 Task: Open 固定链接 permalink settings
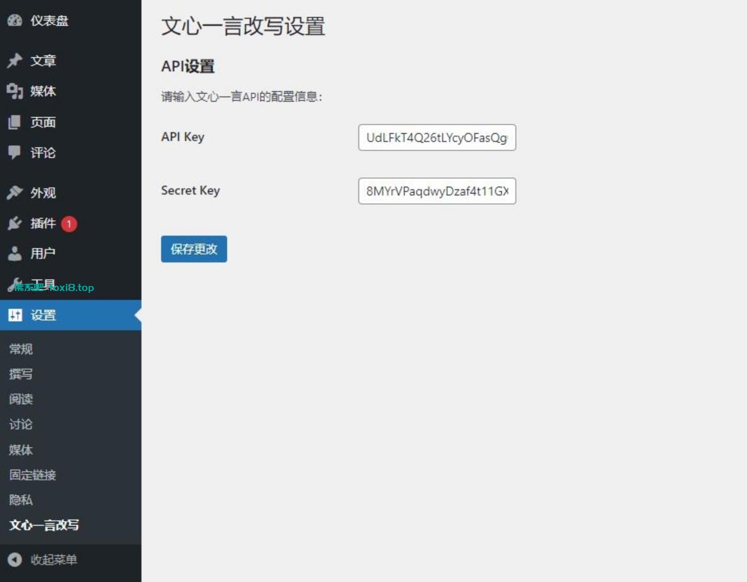coord(33,475)
